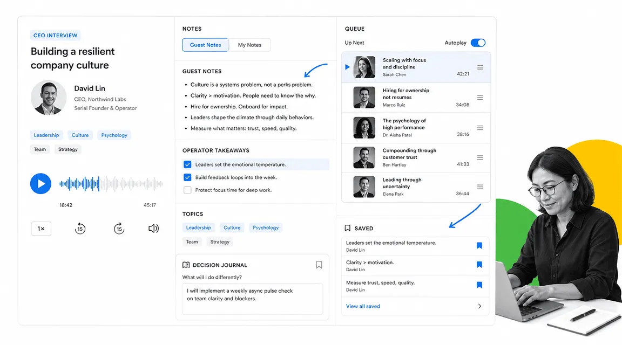Image resolution: width=622 pixels, height=345 pixels.
Task: Skip forward 15 seconds
Action: pos(119,229)
